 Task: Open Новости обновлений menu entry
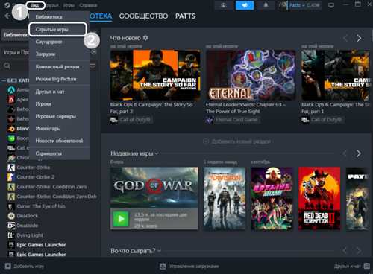pyautogui.click(x=59, y=141)
